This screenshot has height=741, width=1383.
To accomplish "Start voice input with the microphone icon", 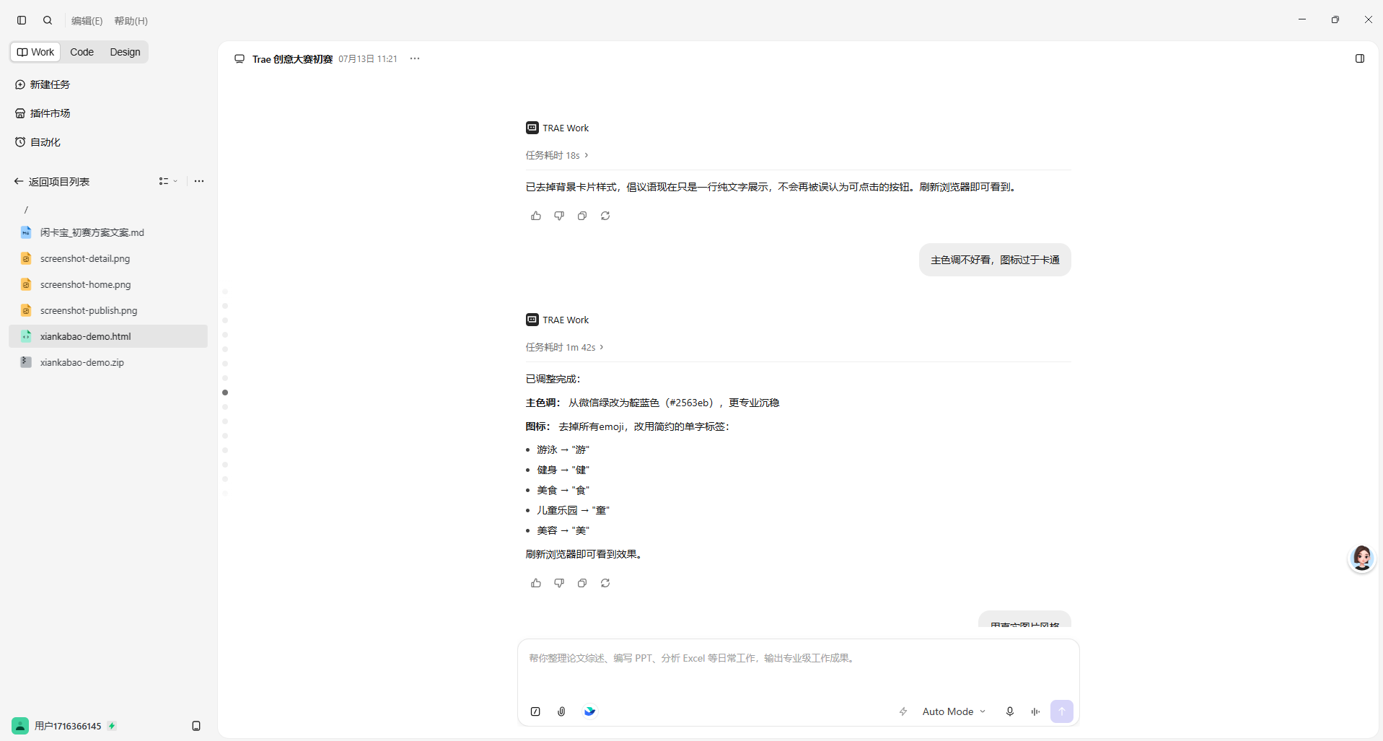I will pos(1010,711).
